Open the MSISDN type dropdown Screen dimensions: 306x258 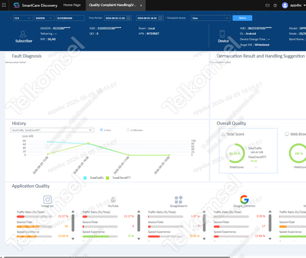click(x=45, y=18)
